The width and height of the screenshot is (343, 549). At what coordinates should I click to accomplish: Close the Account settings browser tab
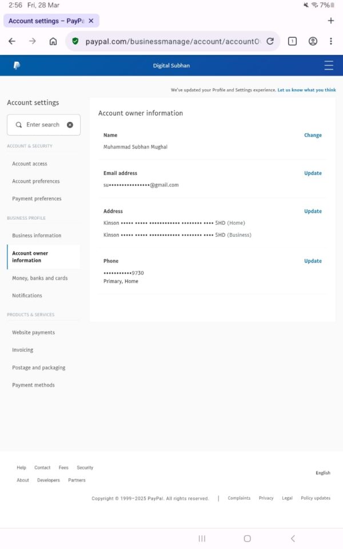coord(91,21)
